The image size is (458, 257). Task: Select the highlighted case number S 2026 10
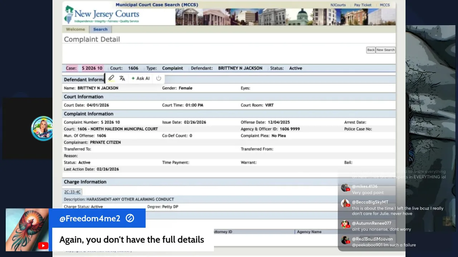click(92, 68)
